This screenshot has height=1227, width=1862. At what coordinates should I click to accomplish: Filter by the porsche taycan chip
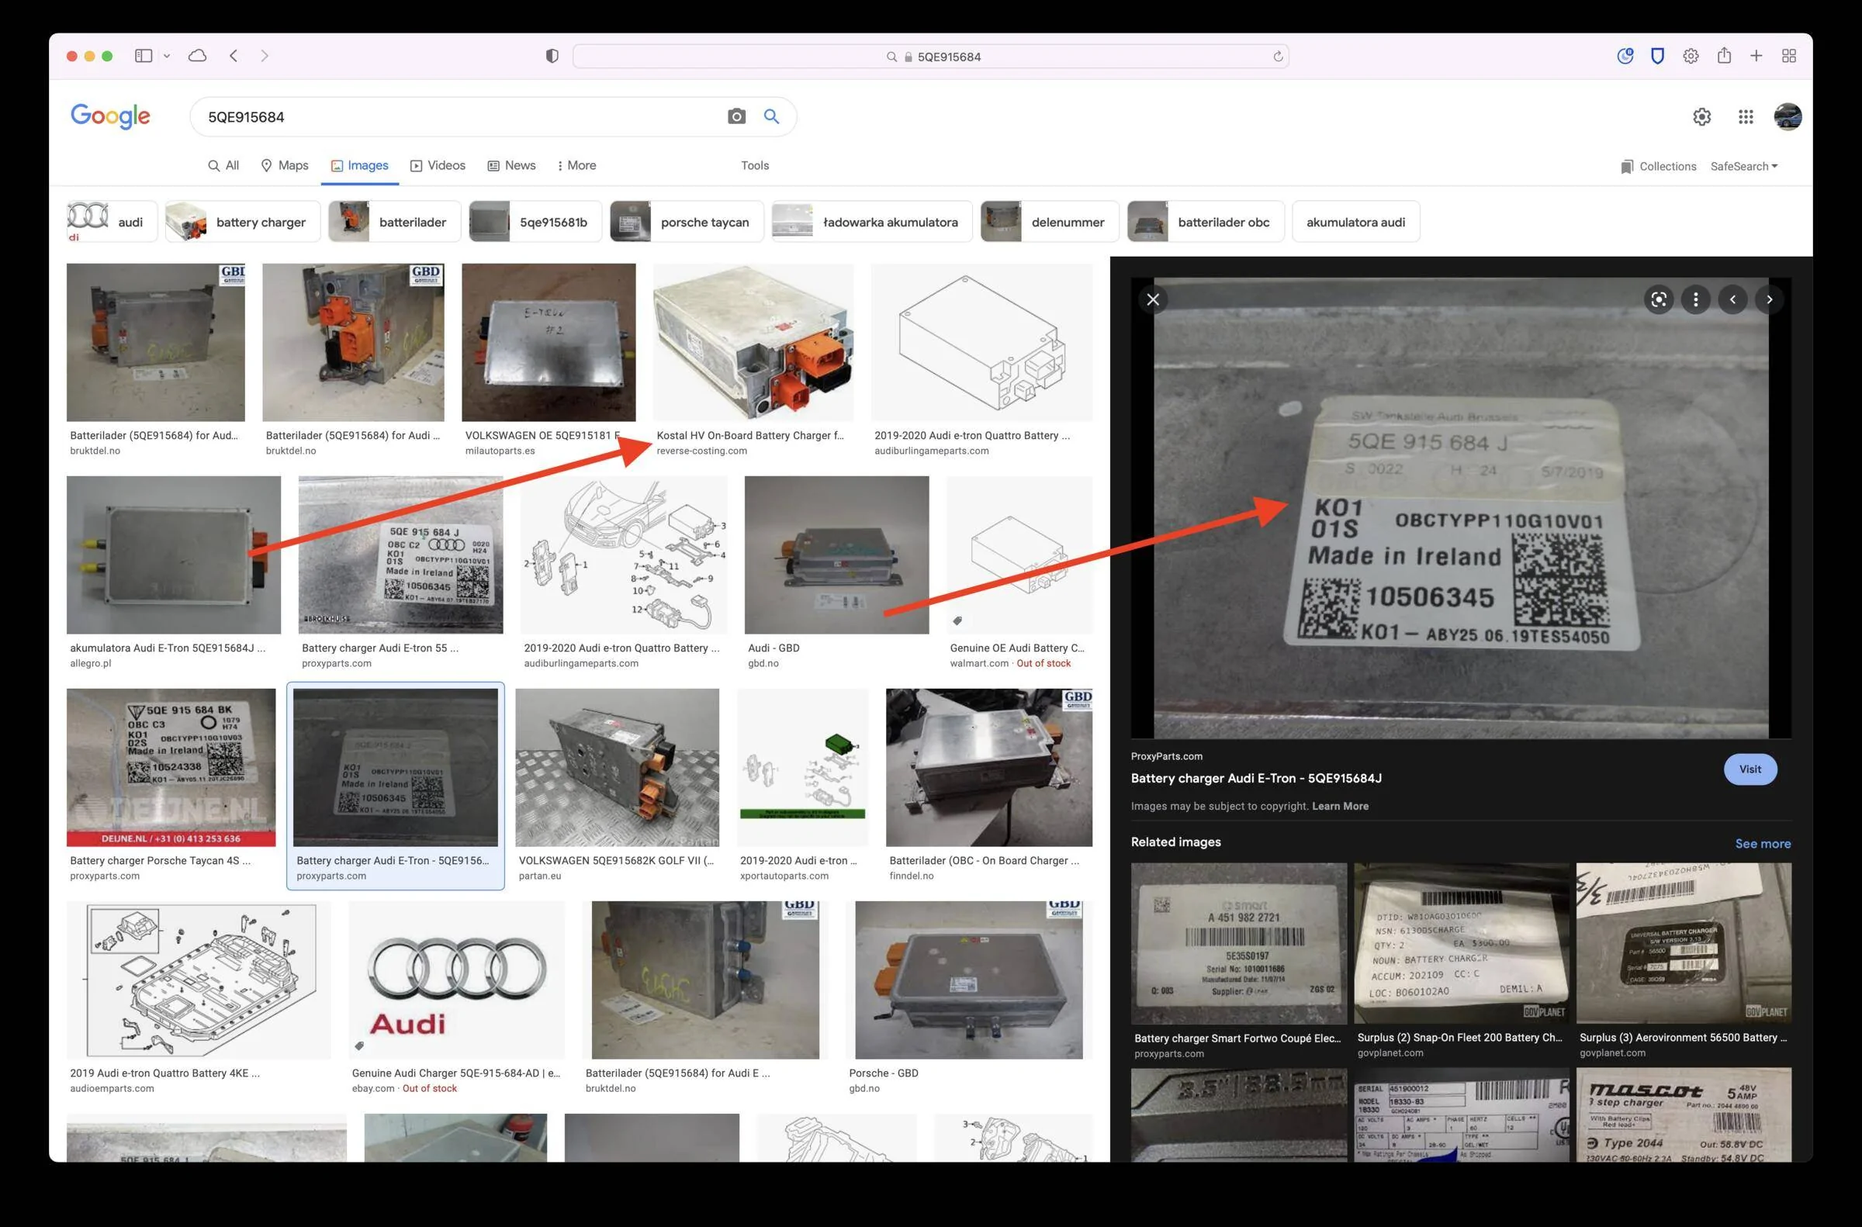click(687, 222)
